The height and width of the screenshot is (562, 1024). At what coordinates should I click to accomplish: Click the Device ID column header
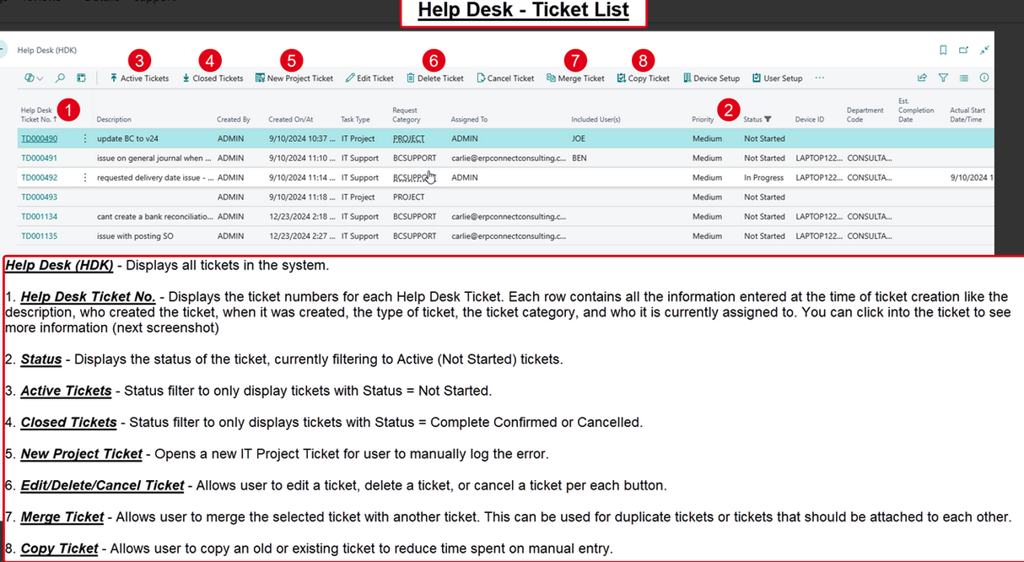coord(810,120)
